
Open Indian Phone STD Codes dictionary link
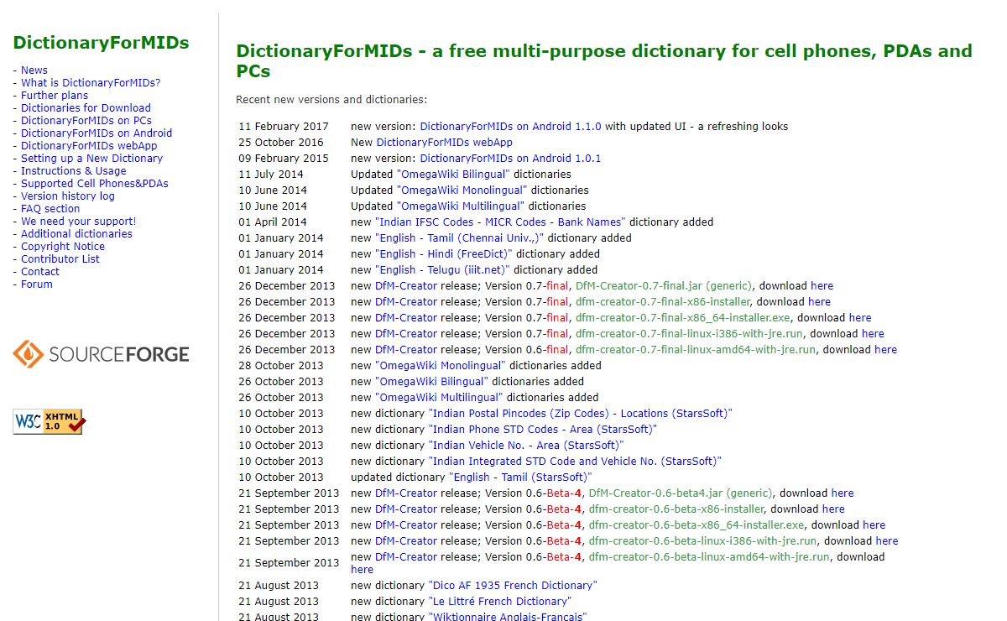pyautogui.click(x=543, y=430)
